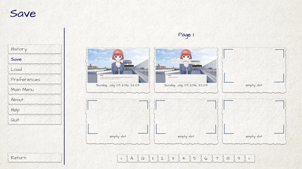This screenshot has height=169, width=302.
Task: Click the Help menu entry
Action: [x=34, y=110]
